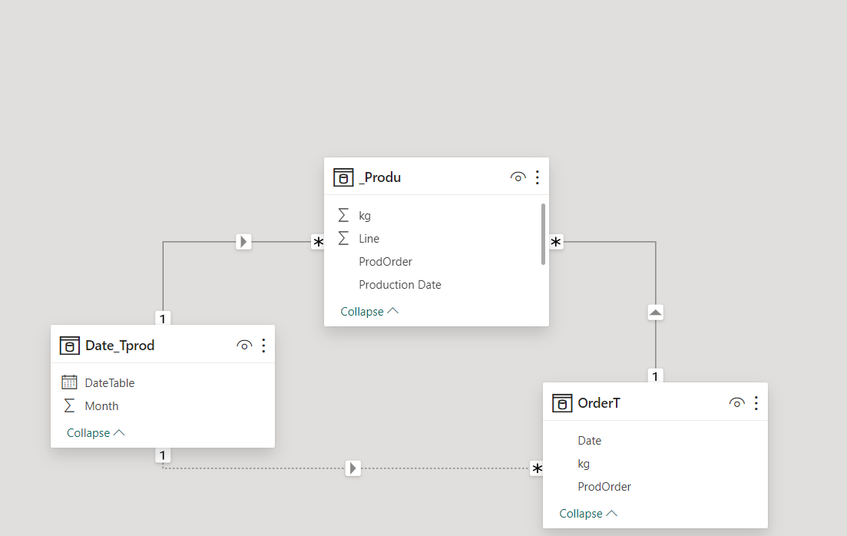Collapse the Date_Tprod table card
847x536 pixels.
tap(96, 433)
